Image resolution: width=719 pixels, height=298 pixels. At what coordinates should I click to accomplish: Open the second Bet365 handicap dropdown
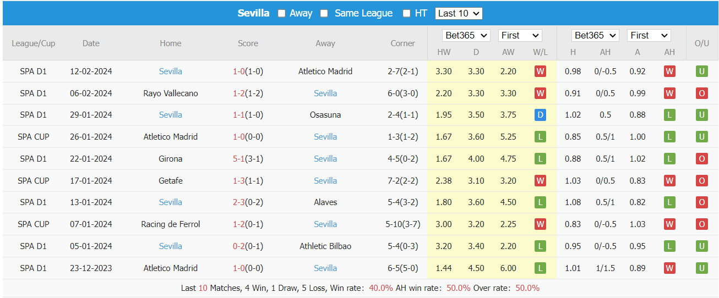(595, 35)
